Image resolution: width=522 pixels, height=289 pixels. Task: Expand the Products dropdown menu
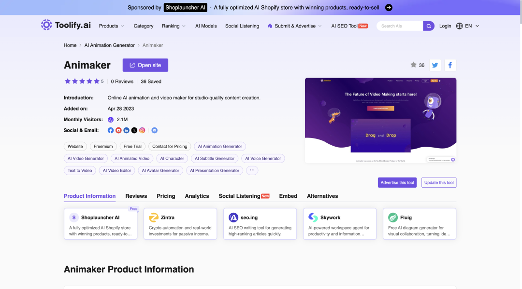click(x=112, y=26)
